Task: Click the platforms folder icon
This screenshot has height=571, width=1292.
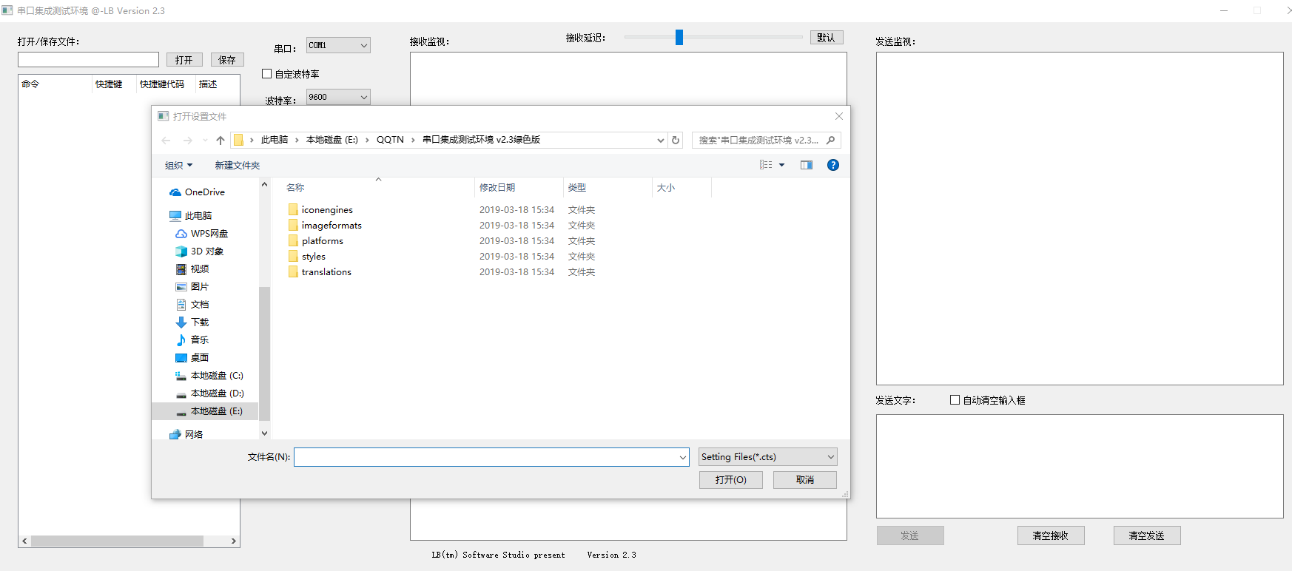Action: pyautogui.click(x=293, y=241)
